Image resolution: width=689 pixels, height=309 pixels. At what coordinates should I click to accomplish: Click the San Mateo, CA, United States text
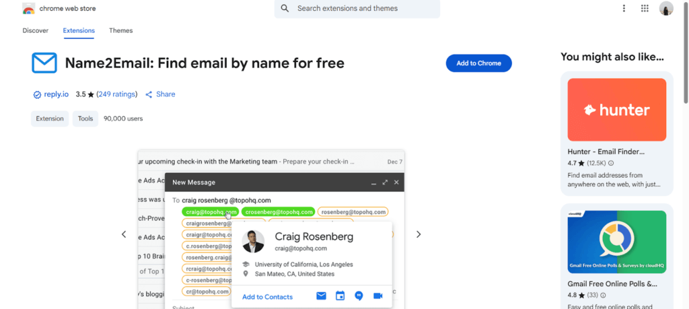295,274
